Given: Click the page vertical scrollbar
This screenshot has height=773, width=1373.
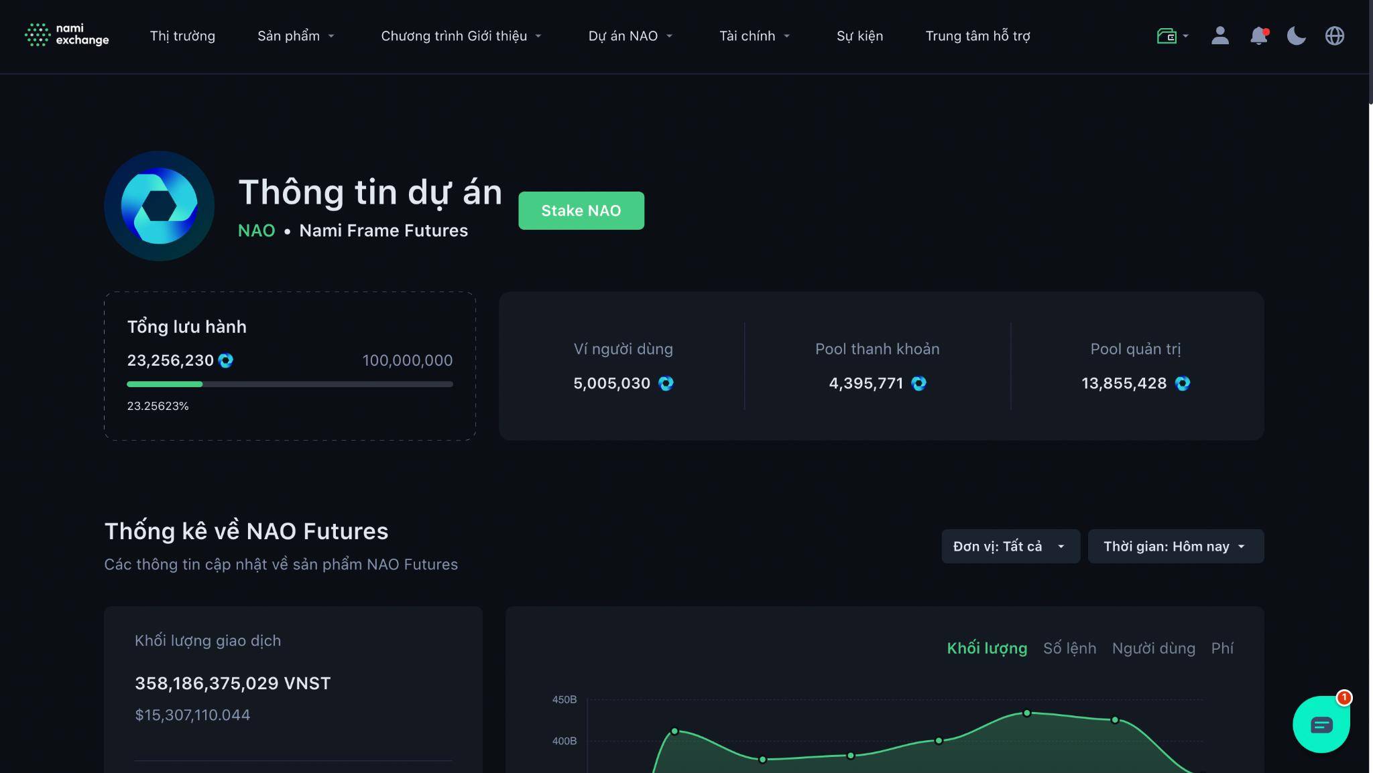Looking at the screenshot, I should [1370, 52].
